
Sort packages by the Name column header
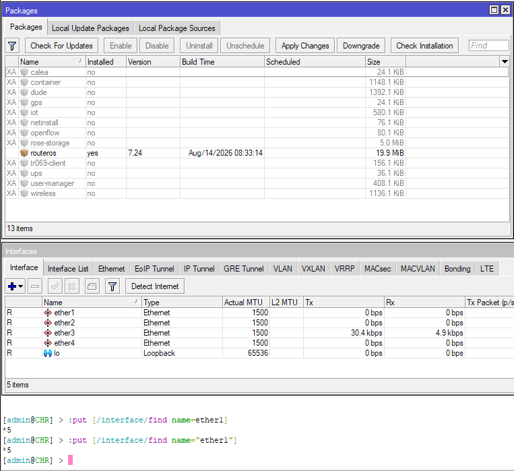coord(52,62)
